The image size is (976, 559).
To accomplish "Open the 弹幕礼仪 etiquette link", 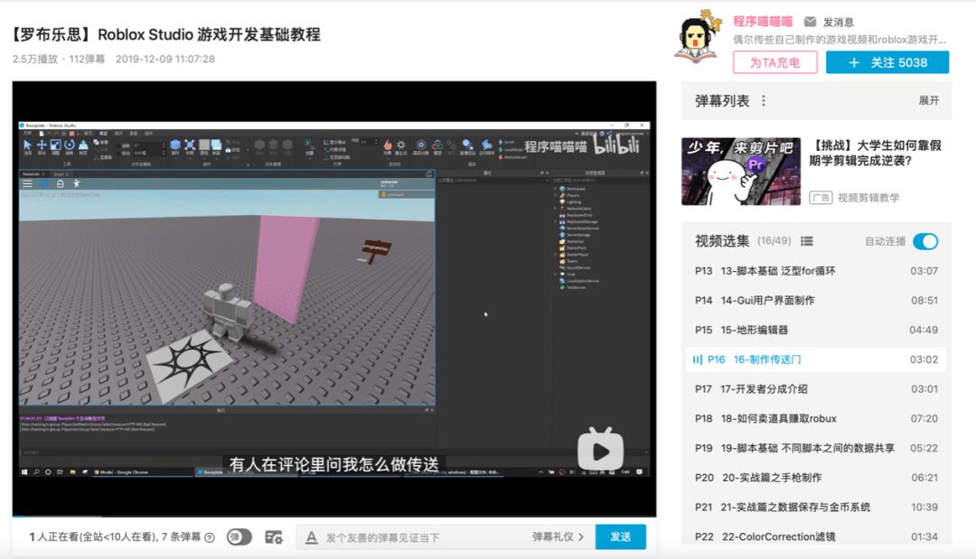I will [x=558, y=536].
